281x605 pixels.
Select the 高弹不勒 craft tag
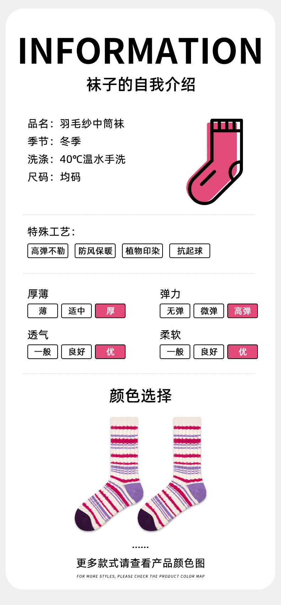pos(48,251)
